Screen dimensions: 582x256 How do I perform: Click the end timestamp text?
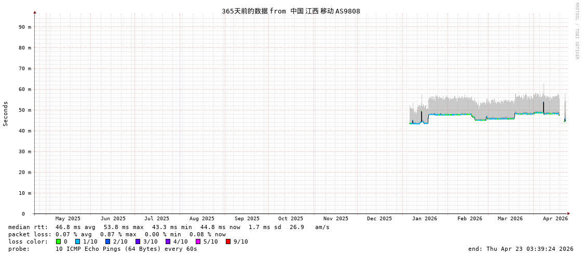[x=520, y=249]
